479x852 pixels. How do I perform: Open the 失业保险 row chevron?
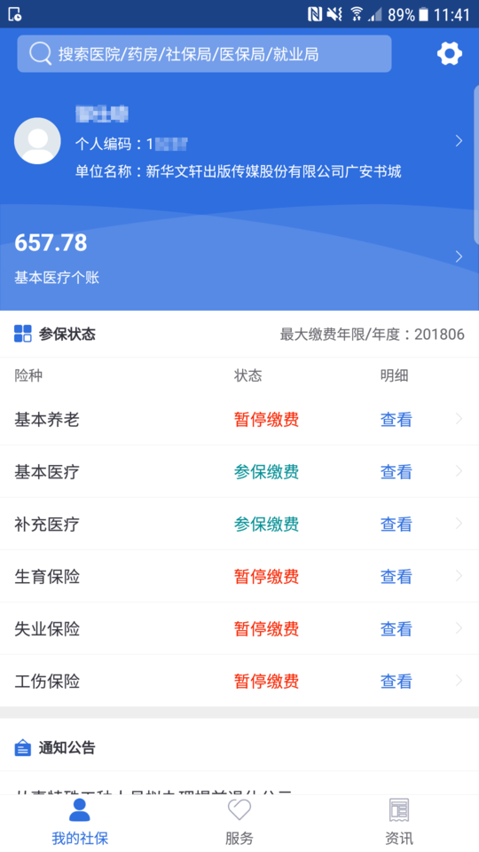pos(459,628)
